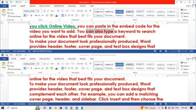196x110 pixels.
Task: Align text right in bottom window
Action: point(69,68)
